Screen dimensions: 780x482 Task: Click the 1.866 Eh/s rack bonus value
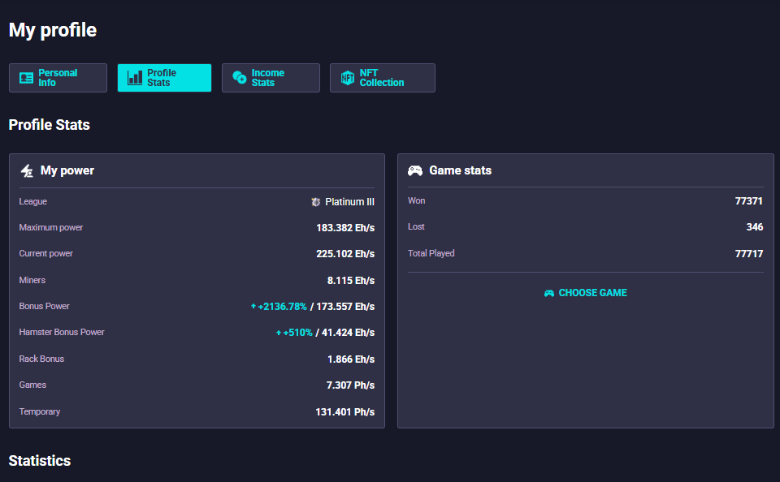point(351,359)
